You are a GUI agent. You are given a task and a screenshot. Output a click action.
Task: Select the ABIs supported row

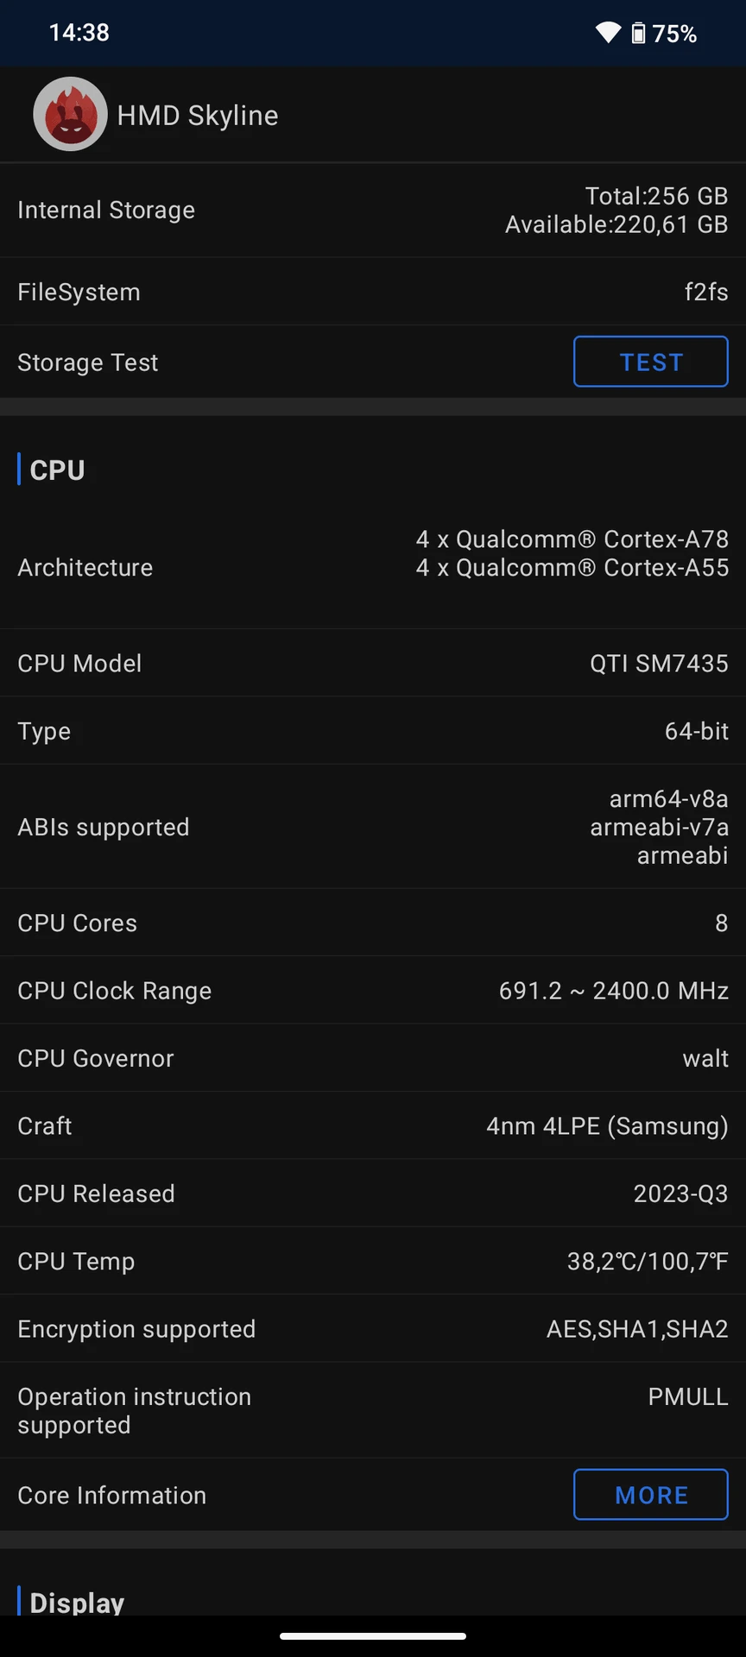(x=373, y=827)
